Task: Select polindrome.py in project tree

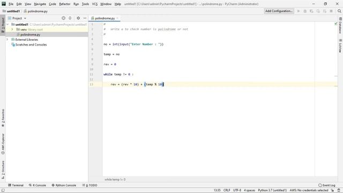Action: [x=30, y=34]
